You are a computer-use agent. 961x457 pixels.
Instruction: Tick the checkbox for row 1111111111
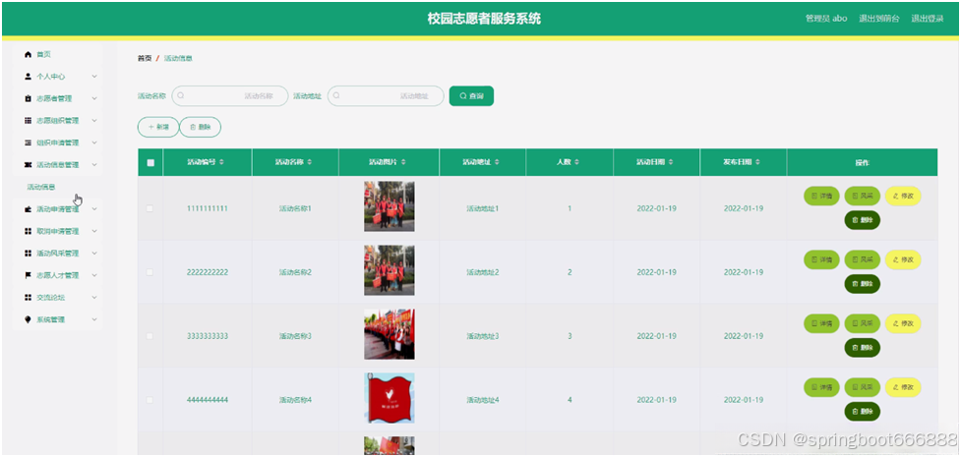click(x=150, y=208)
